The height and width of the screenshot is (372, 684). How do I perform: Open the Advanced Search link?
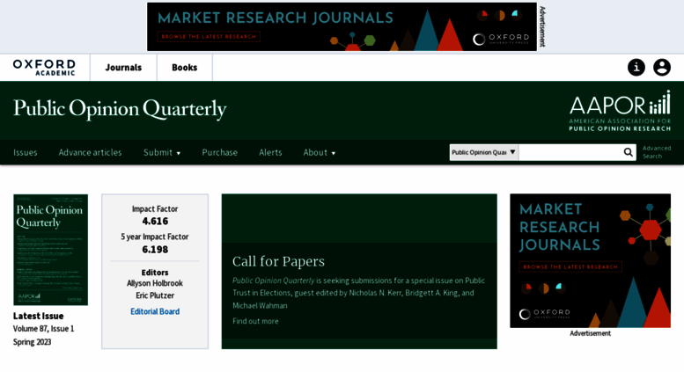[x=657, y=152]
